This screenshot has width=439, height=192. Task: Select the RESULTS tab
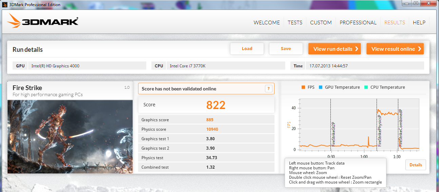point(395,23)
